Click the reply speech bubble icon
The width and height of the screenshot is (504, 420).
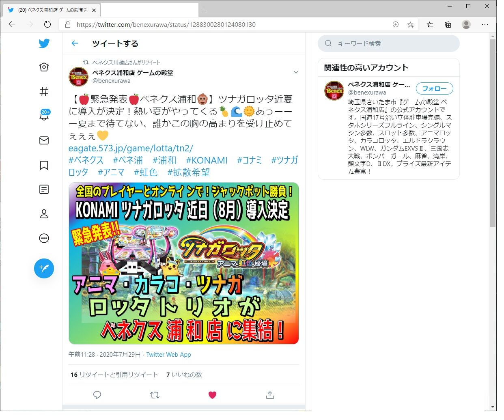tap(97, 395)
